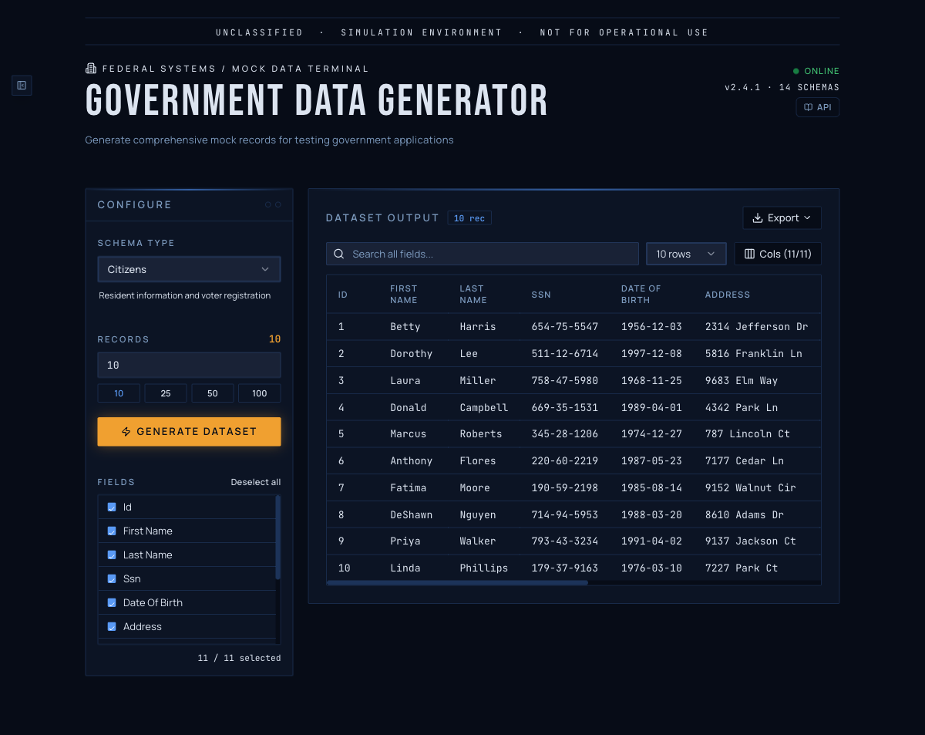Screen dimensions: 925x735
Task: Click the First Name column header
Action: 404,295
